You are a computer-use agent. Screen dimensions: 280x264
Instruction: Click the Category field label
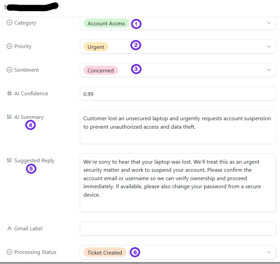25,23
